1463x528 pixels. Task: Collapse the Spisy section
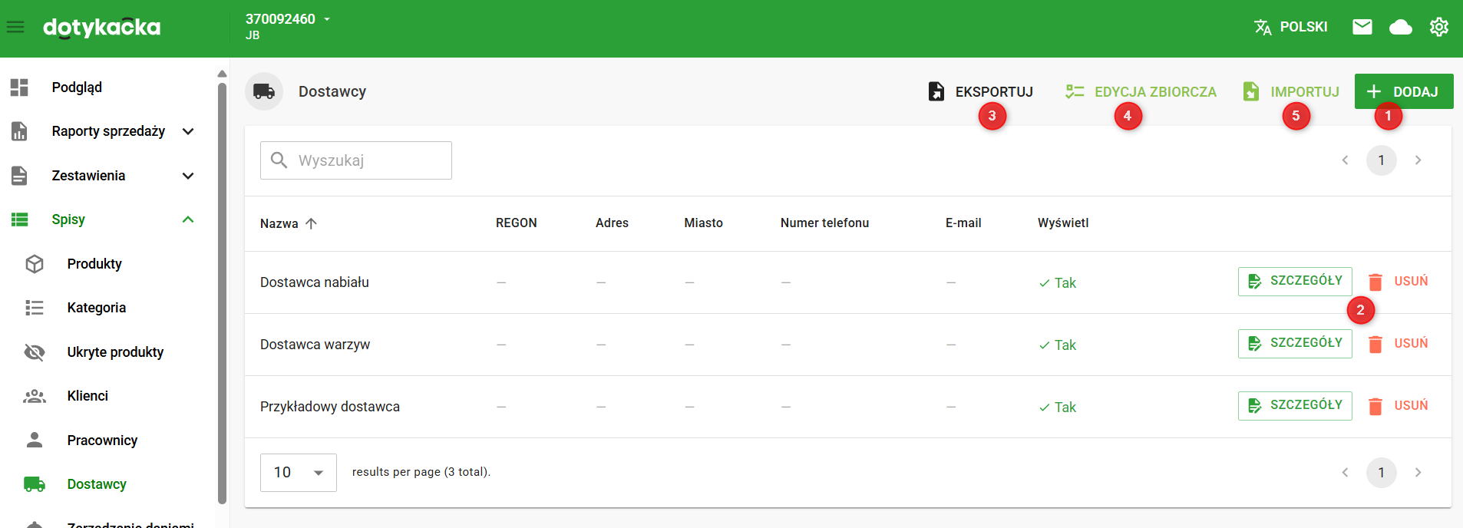pyautogui.click(x=188, y=219)
